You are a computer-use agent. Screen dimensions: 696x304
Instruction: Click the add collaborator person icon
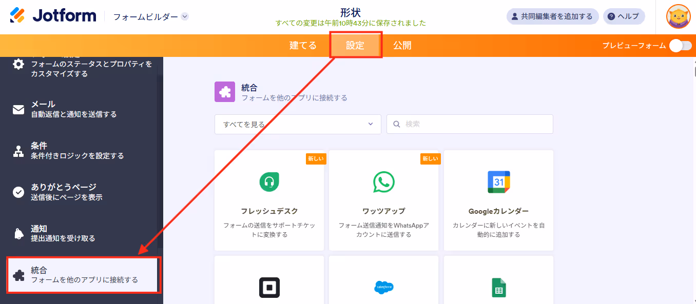click(514, 16)
